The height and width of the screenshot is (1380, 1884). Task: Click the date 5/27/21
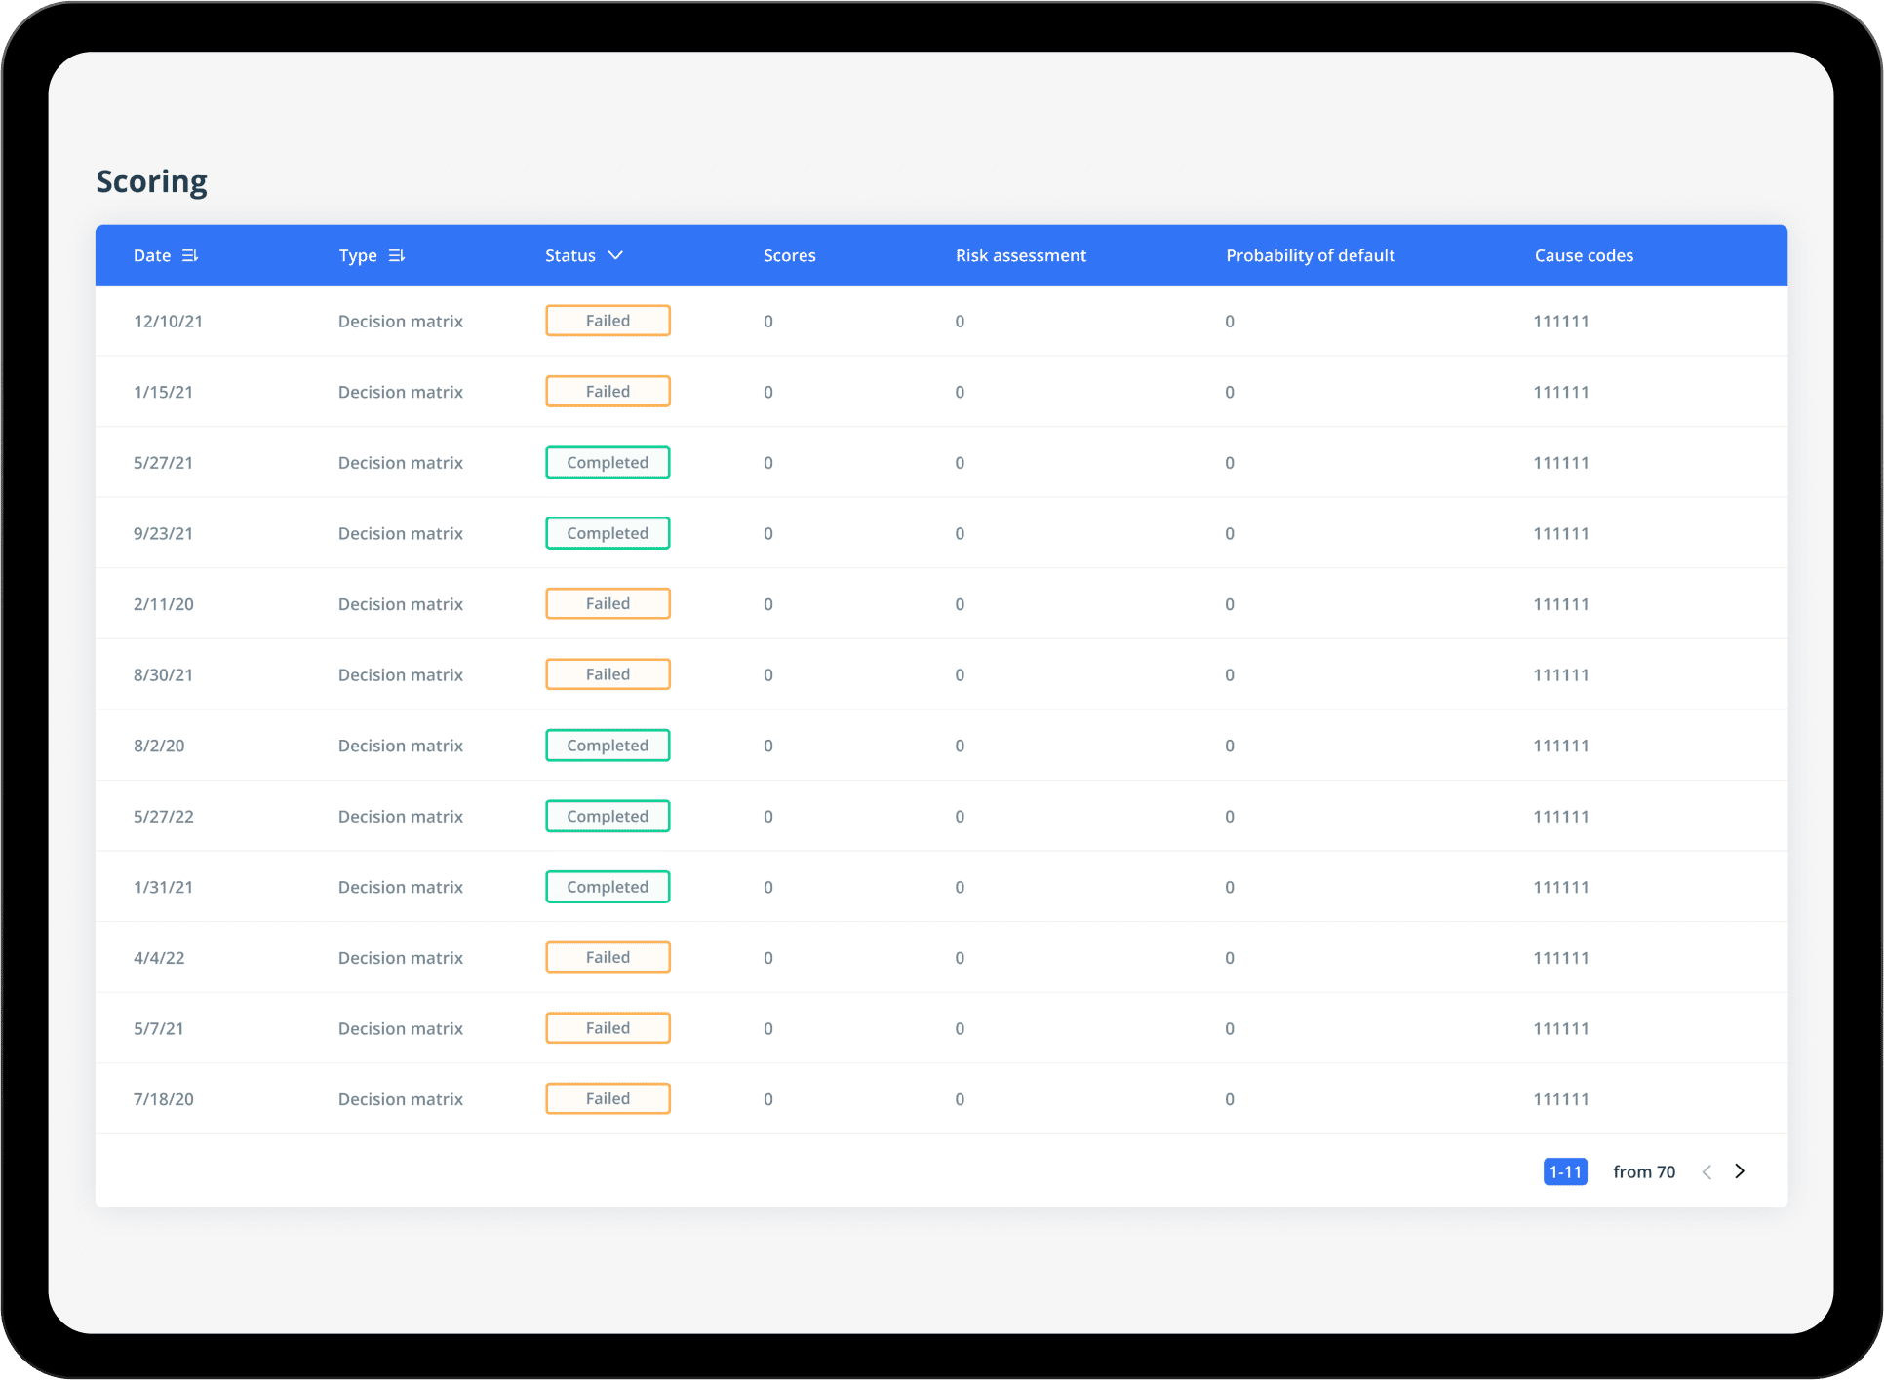pyautogui.click(x=163, y=463)
